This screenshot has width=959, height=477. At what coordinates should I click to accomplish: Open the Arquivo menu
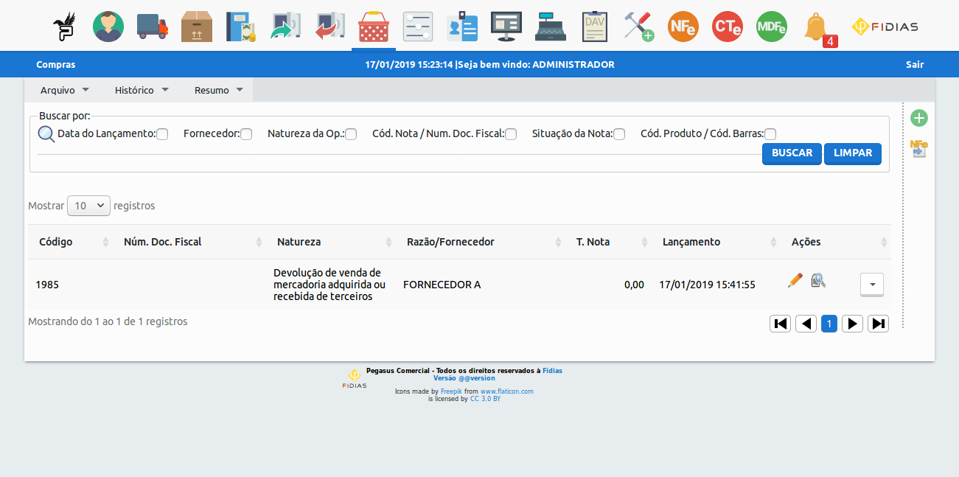coord(64,89)
